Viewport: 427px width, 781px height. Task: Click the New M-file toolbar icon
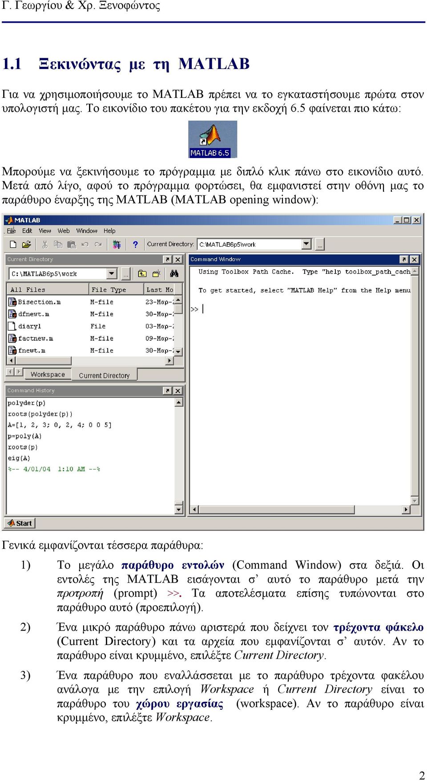(13, 244)
